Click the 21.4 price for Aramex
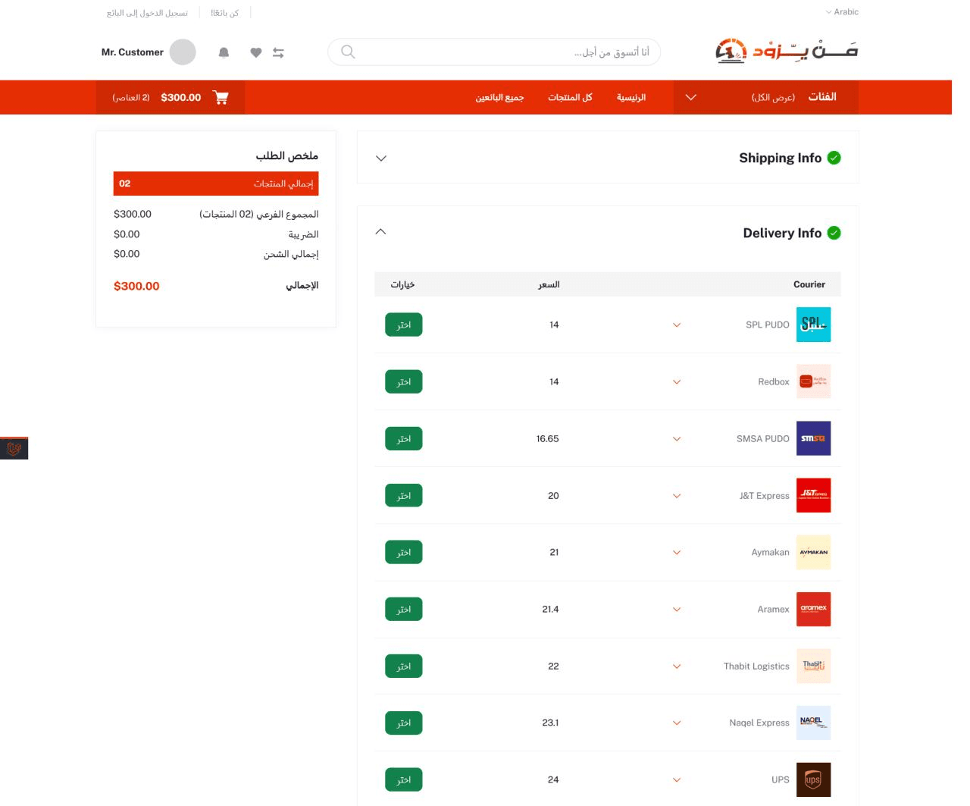This screenshot has height=806, width=970. [550, 609]
